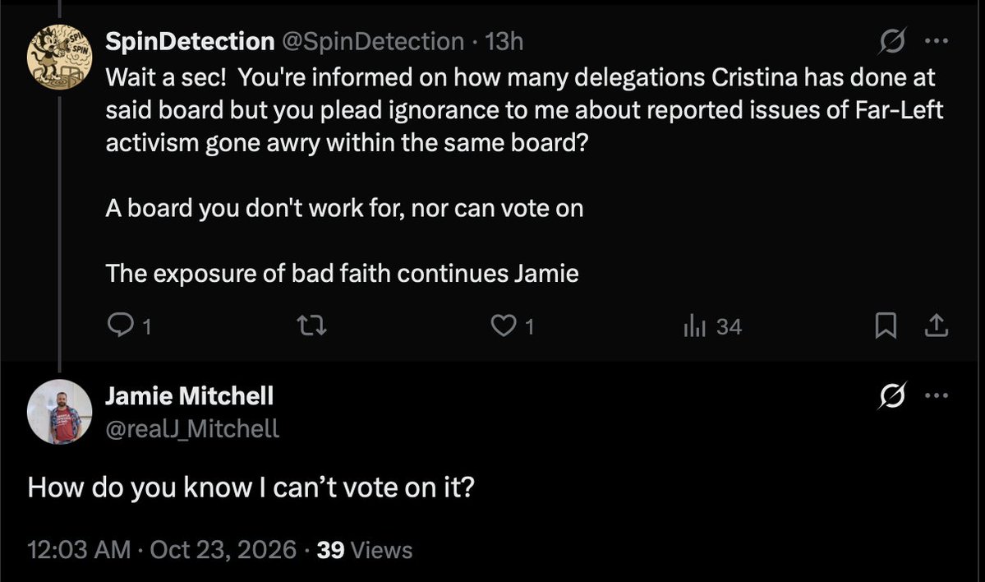Screen dimensions: 985x582
Task: Open the 13h timestamp link
Action: [x=504, y=41]
